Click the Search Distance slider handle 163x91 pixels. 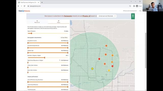click(x=32, y=33)
